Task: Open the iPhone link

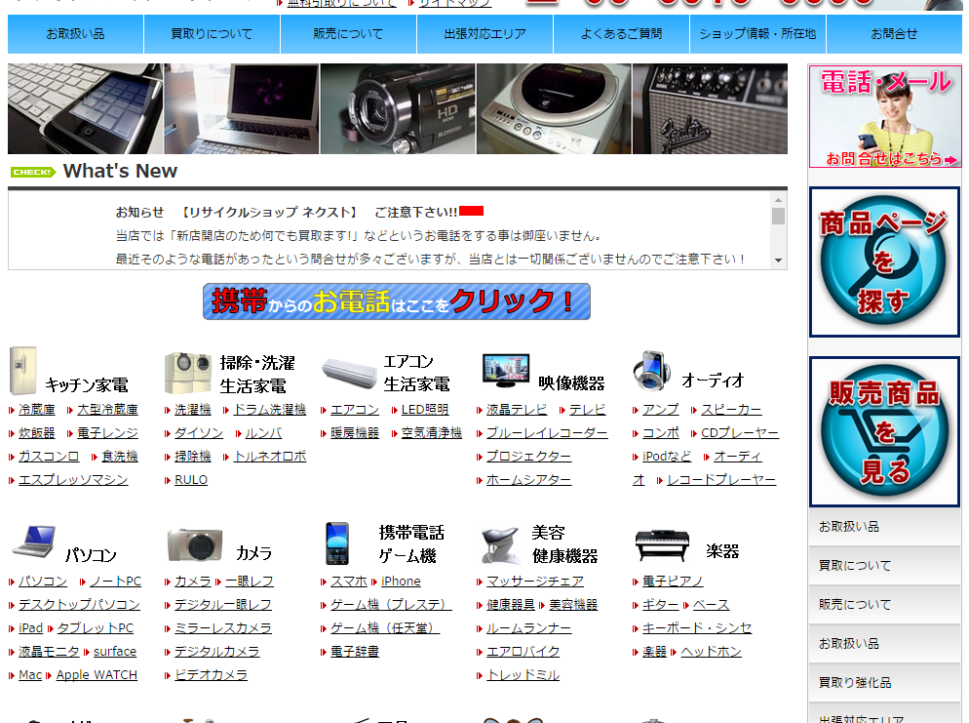Action: click(x=401, y=582)
